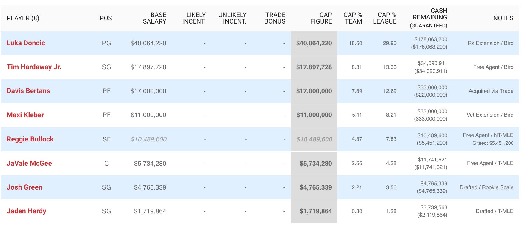Image resolution: width=525 pixels, height=228 pixels.
Task: Click Luka Doncic's $40,064,220 cap figure cell
Action: tap(314, 43)
